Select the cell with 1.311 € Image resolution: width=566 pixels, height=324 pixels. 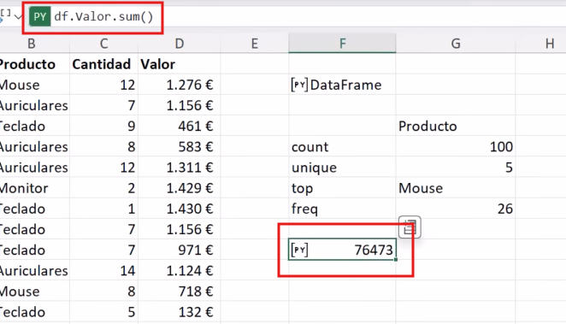(180, 168)
